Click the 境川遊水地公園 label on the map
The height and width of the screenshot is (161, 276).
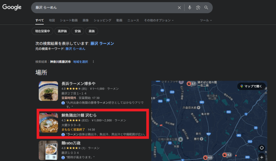click(212, 97)
